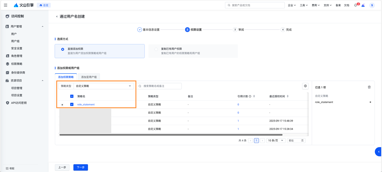
Task: Remove role_statement from the selected list
Action: coord(370,102)
